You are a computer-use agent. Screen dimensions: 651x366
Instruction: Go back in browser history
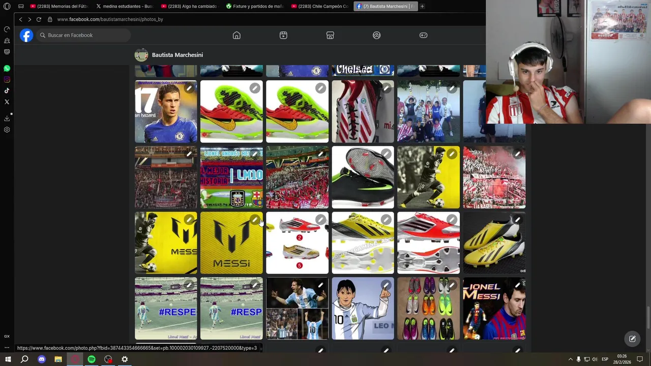[x=20, y=19]
